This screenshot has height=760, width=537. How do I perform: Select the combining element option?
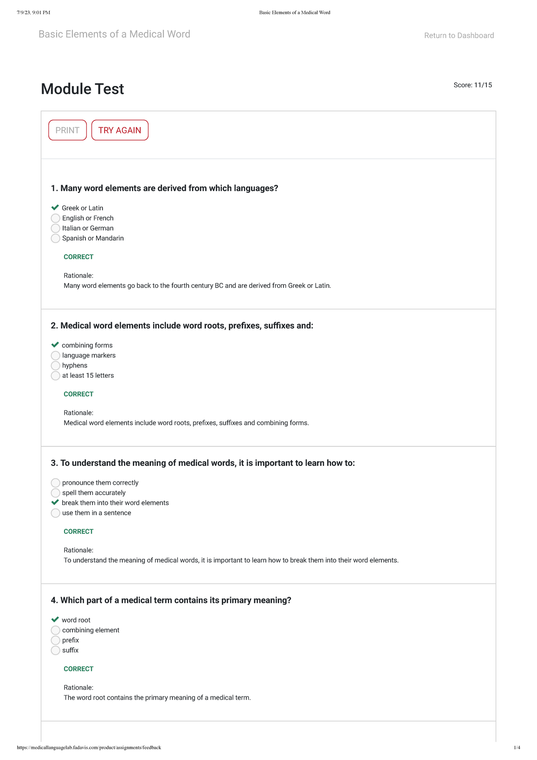click(55, 630)
